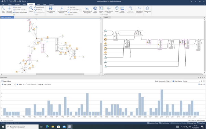Screen dimensions: 206x129
Task: Open the Heat Matrix (none) dropdown
Action: (191, 81)
